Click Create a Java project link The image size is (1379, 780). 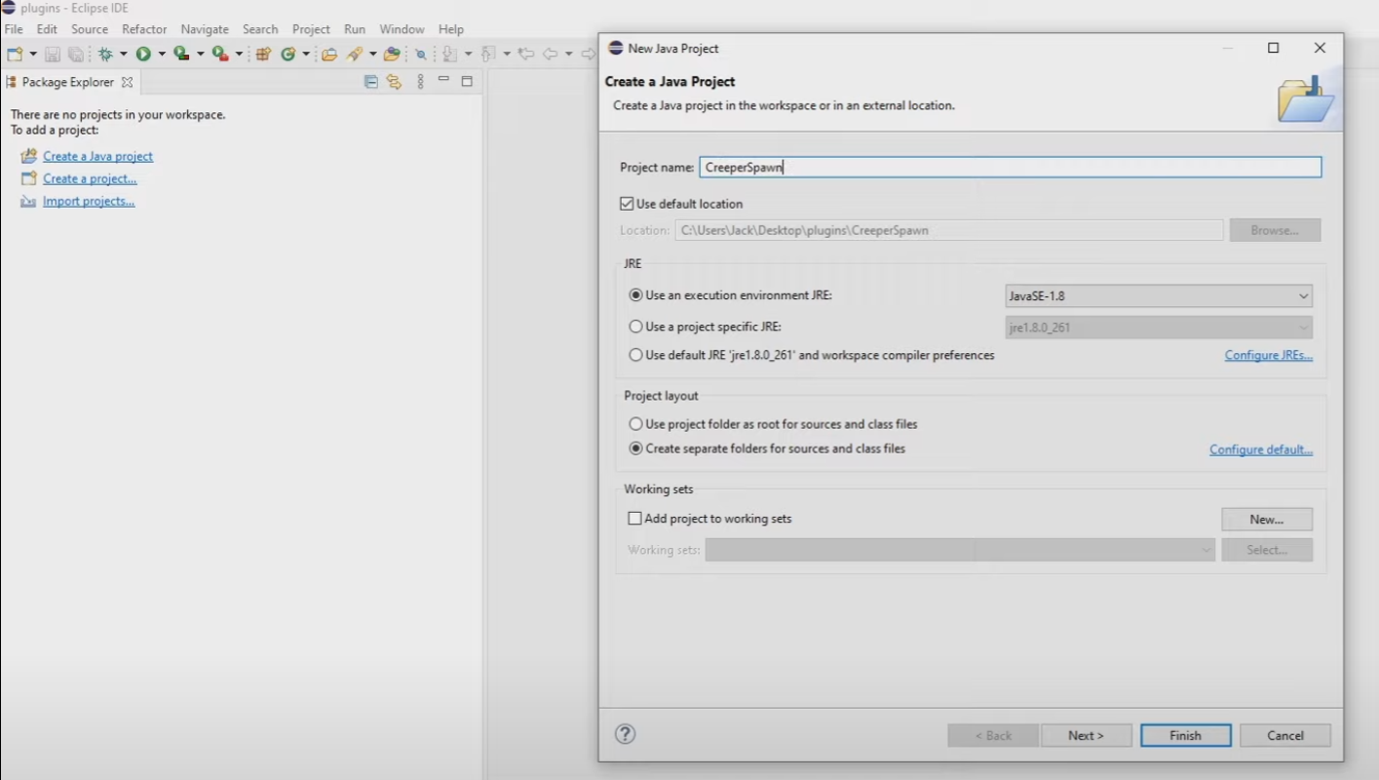coord(97,156)
